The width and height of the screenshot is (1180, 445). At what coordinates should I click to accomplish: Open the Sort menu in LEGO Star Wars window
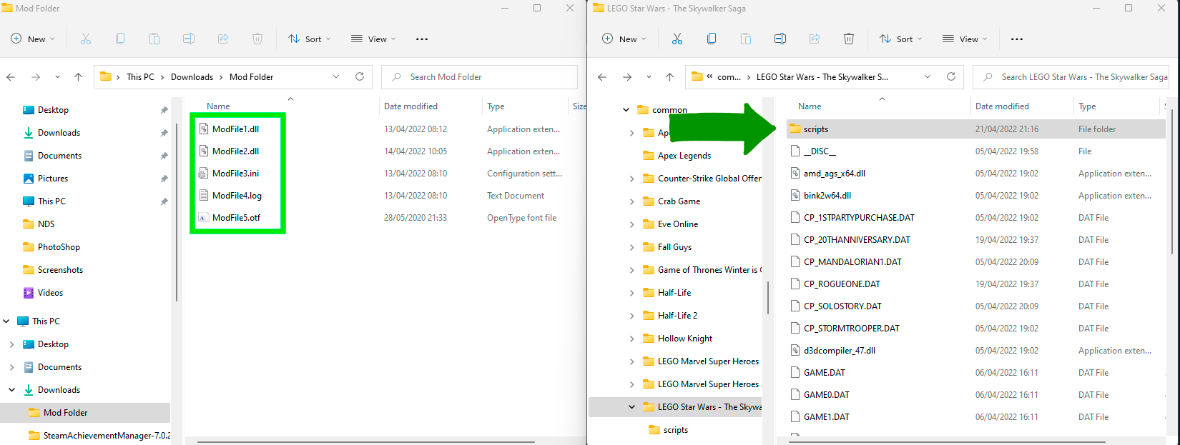pyautogui.click(x=901, y=39)
